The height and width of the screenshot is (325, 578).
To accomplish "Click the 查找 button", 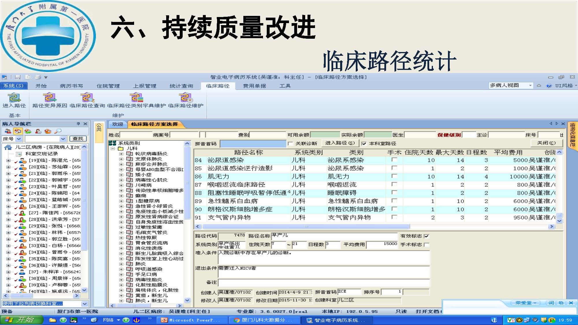I will point(78,139).
